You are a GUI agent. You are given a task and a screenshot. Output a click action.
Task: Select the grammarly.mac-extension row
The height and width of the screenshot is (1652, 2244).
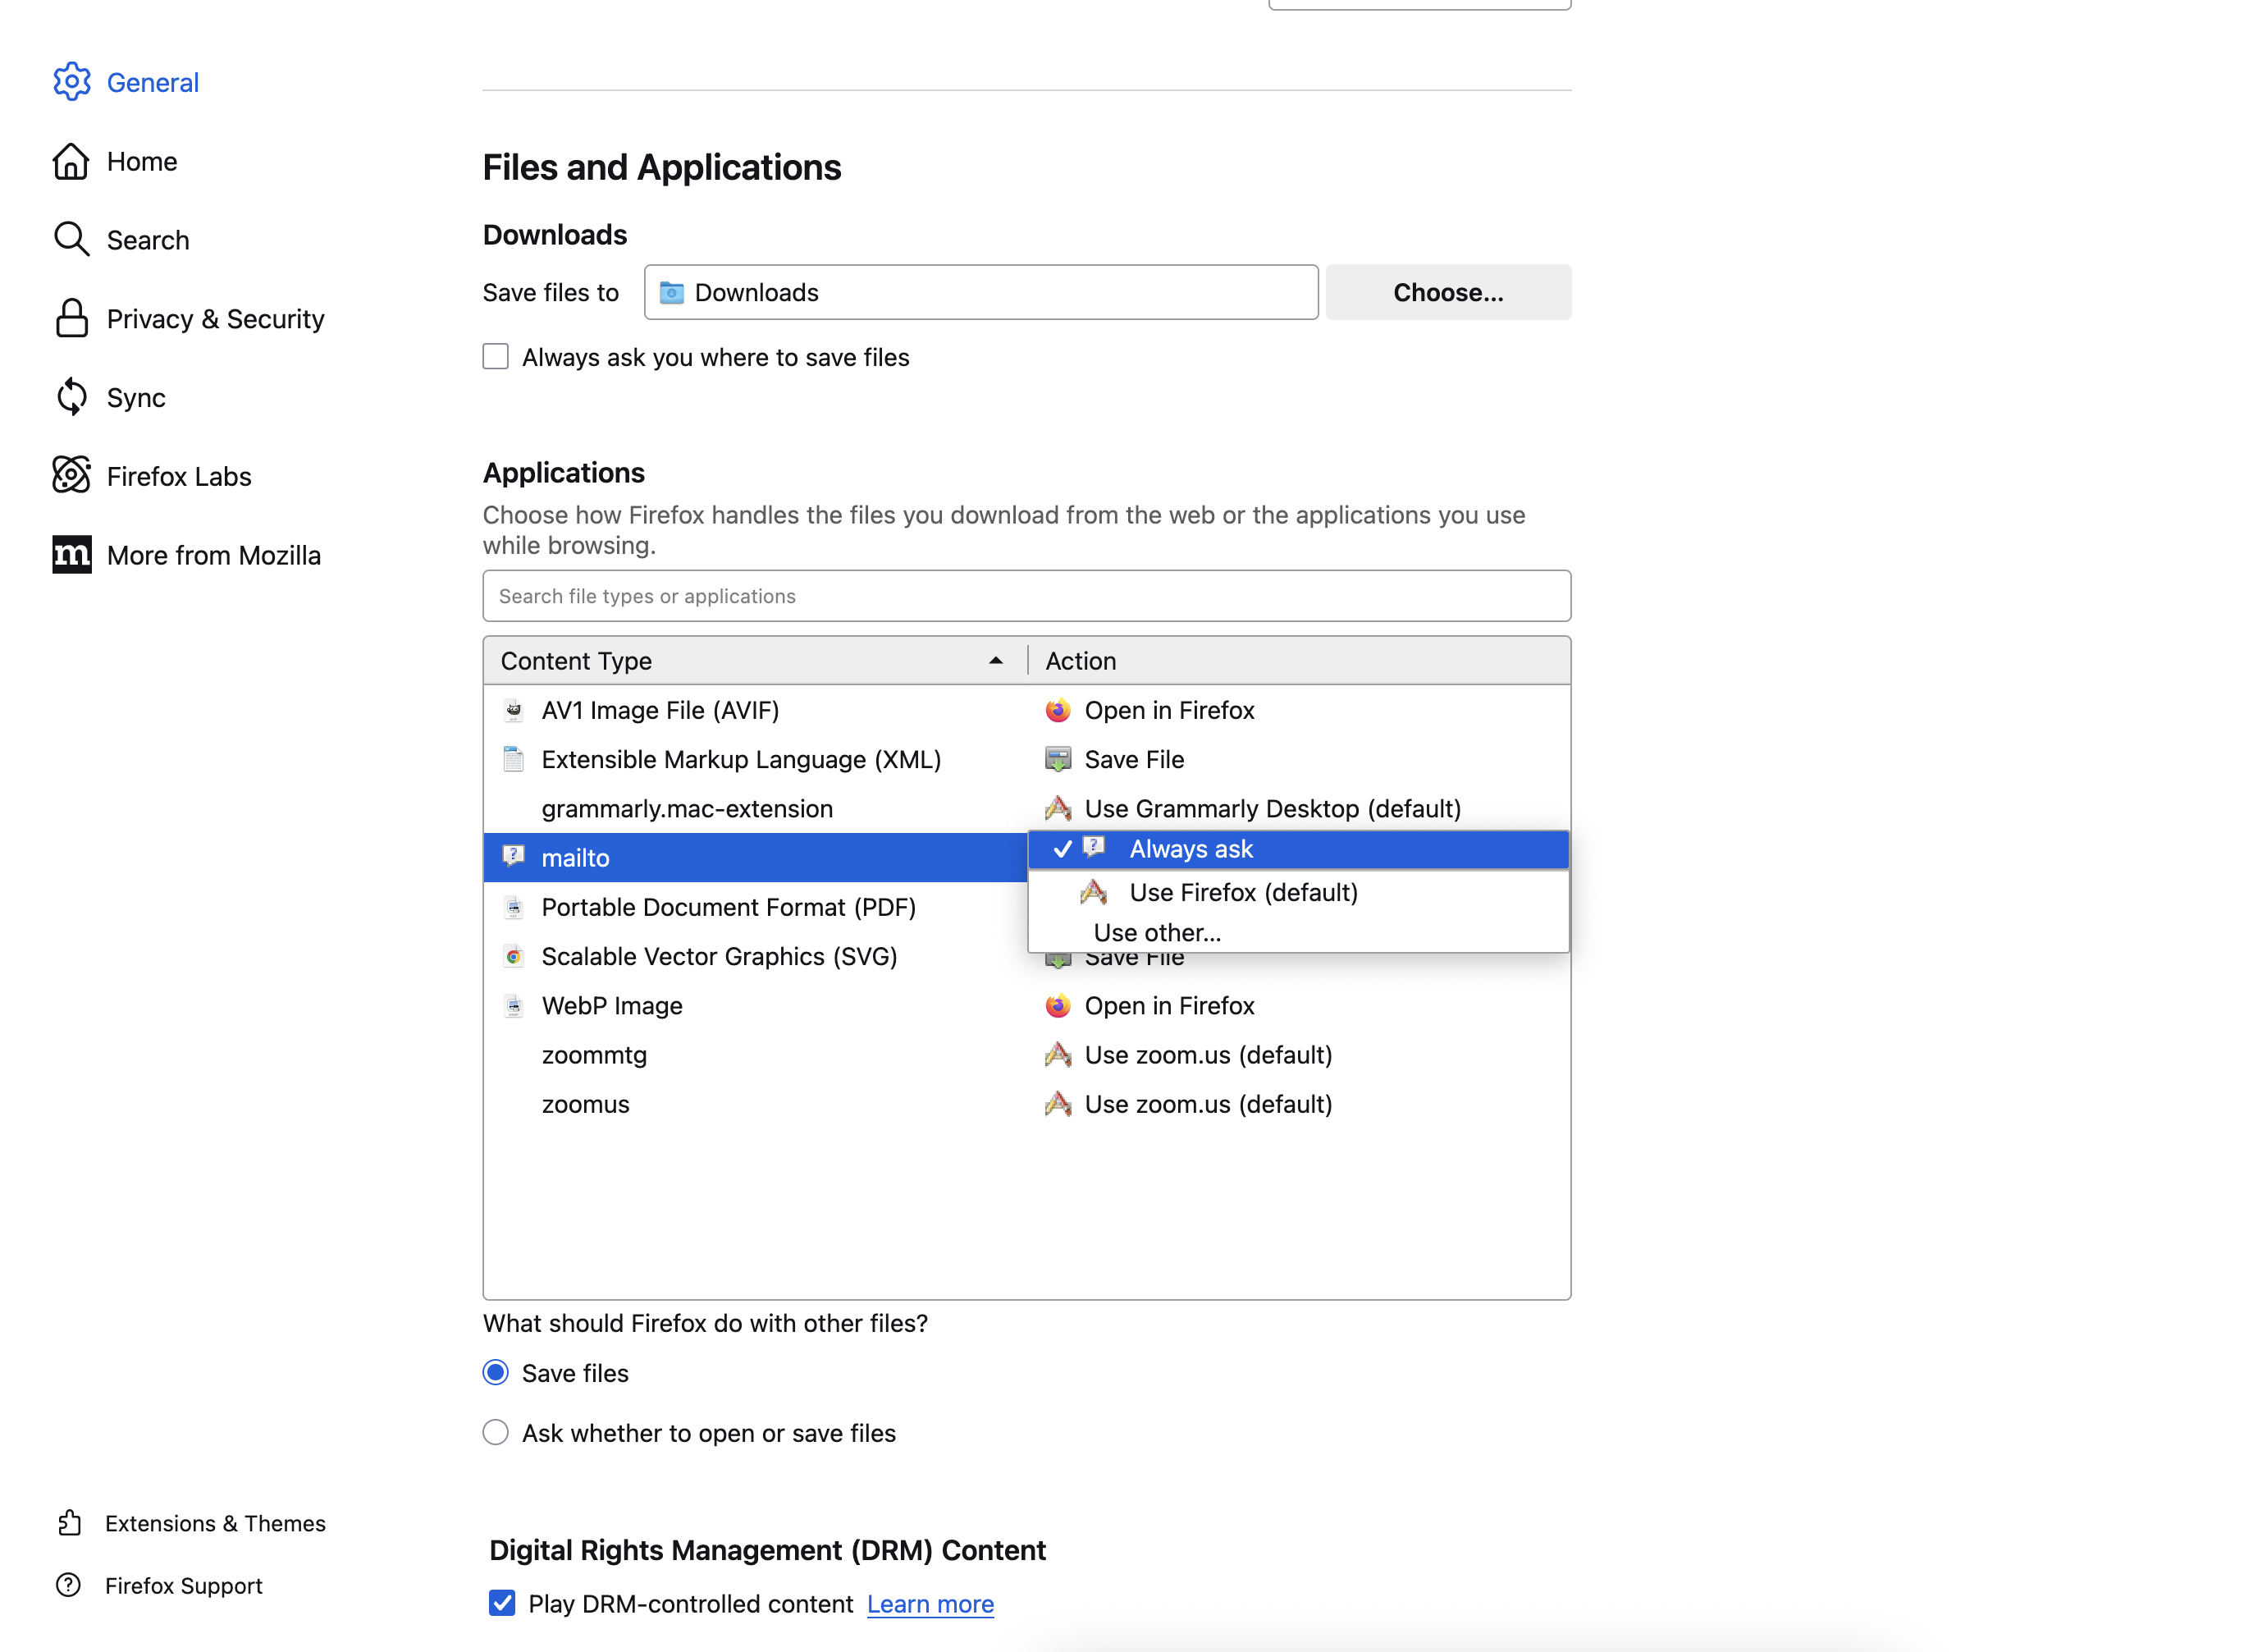[755, 808]
